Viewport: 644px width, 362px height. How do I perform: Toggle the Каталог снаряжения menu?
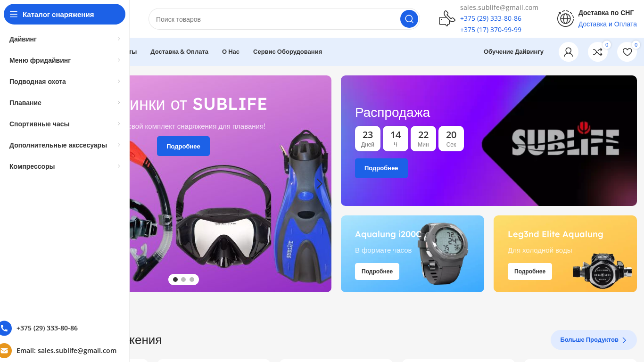65,14
